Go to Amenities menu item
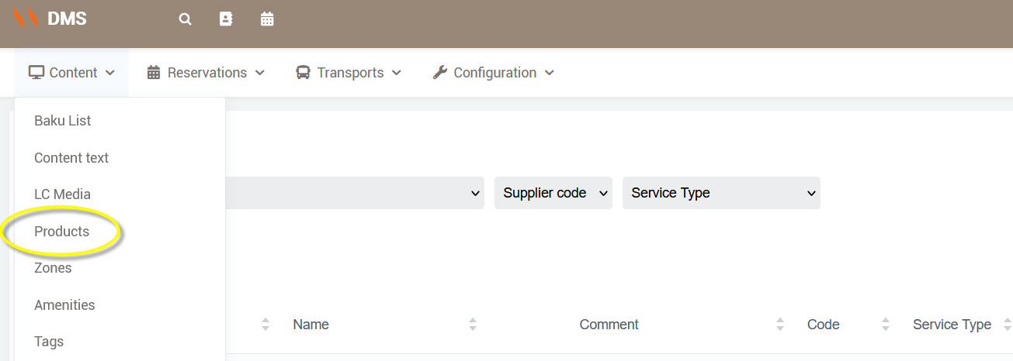Image resolution: width=1013 pixels, height=361 pixels. 64,305
